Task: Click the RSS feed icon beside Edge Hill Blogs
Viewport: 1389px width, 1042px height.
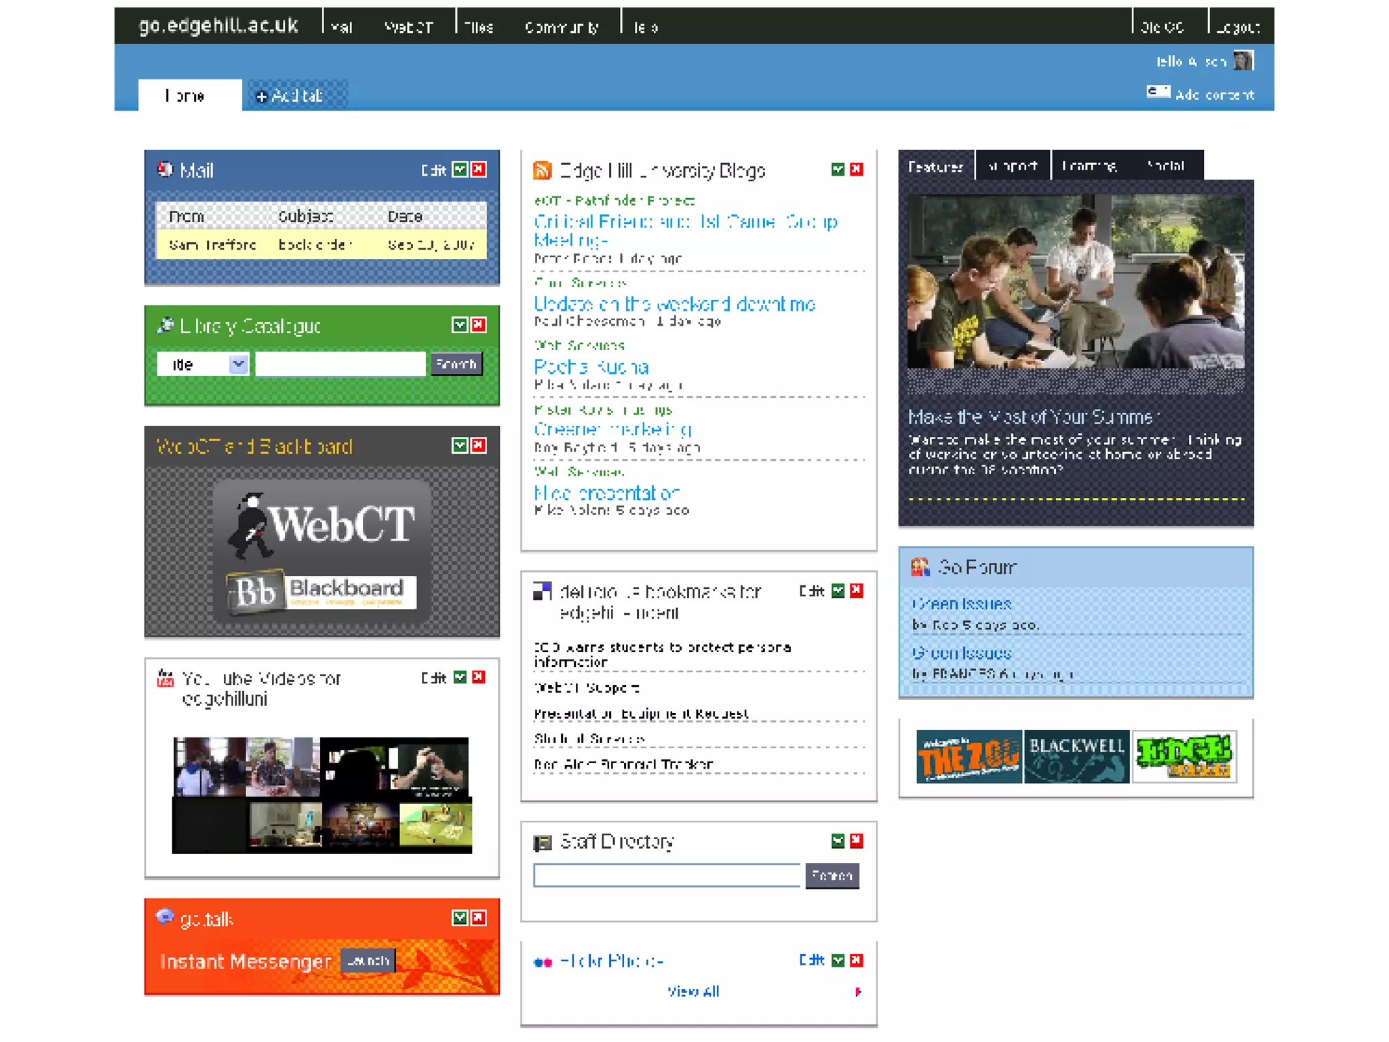Action: [542, 170]
